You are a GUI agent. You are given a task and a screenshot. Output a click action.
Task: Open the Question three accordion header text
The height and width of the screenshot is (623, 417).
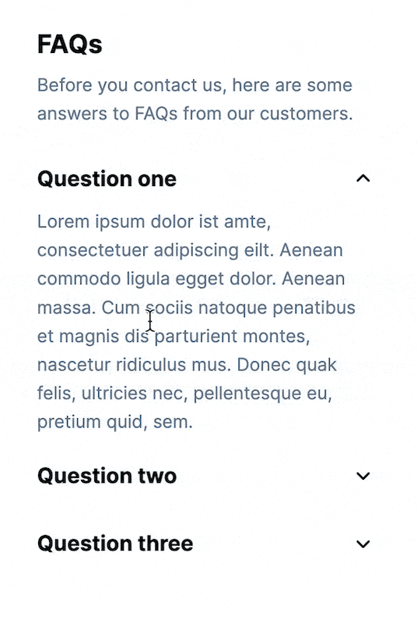[x=115, y=544]
